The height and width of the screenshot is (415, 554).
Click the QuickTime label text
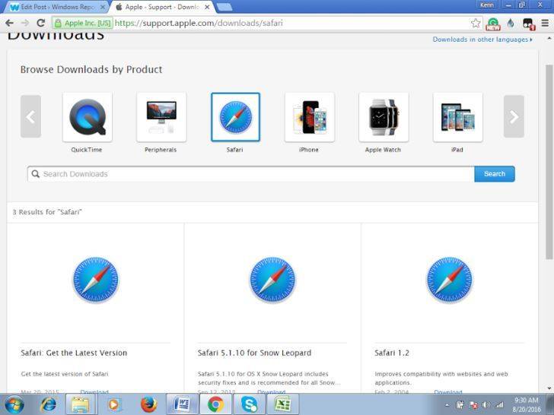point(87,150)
